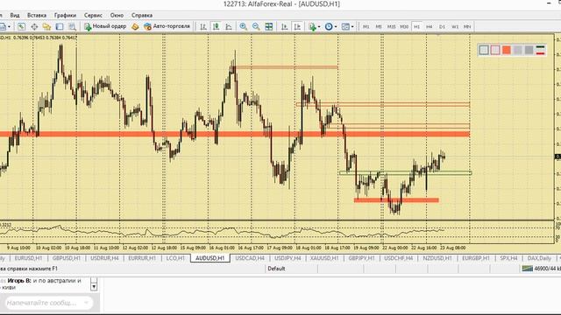Image resolution: width=561 pixels, height=315 pixels.
Task: Open the Справка menu
Action: point(142,16)
